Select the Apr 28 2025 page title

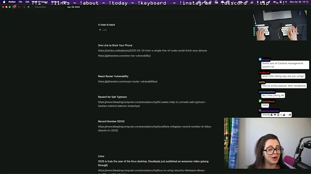tap(73, 7)
